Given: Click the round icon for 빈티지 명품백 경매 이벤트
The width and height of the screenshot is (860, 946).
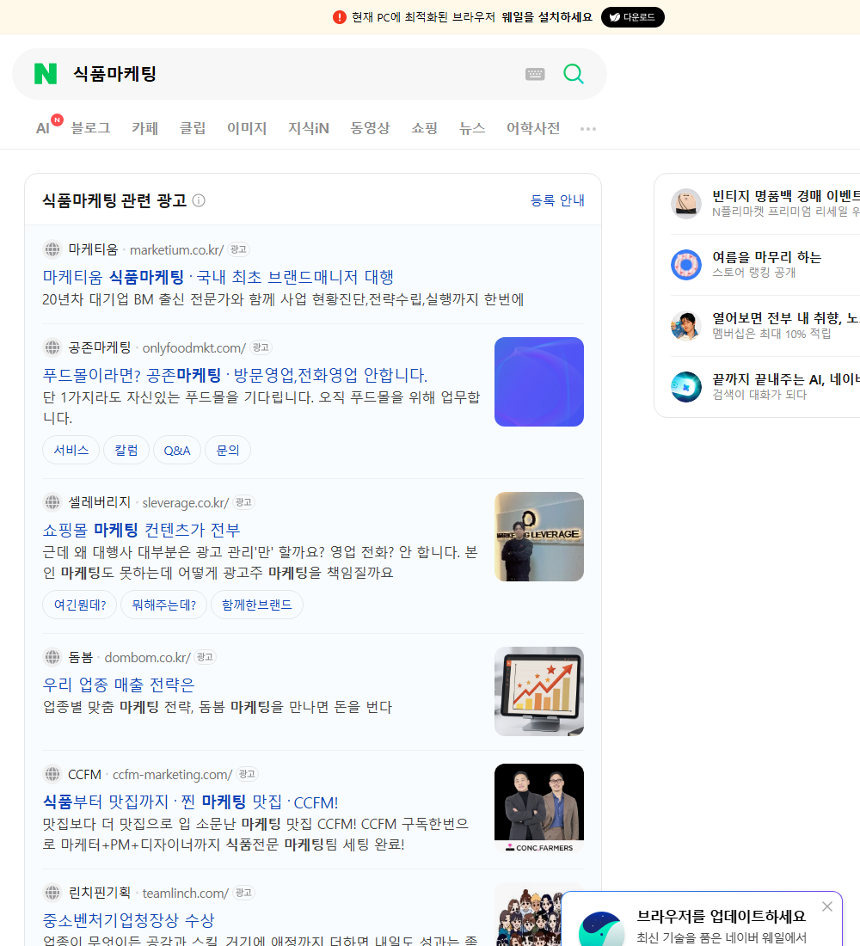Looking at the screenshot, I should coord(686,203).
